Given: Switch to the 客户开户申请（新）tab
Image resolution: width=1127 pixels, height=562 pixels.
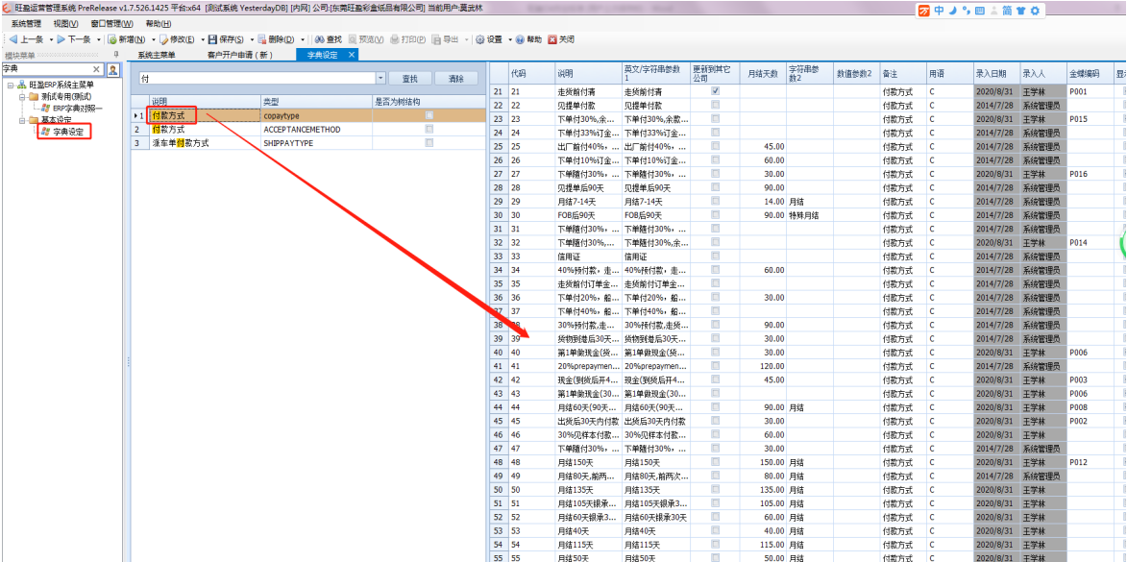Looking at the screenshot, I should point(240,56).
